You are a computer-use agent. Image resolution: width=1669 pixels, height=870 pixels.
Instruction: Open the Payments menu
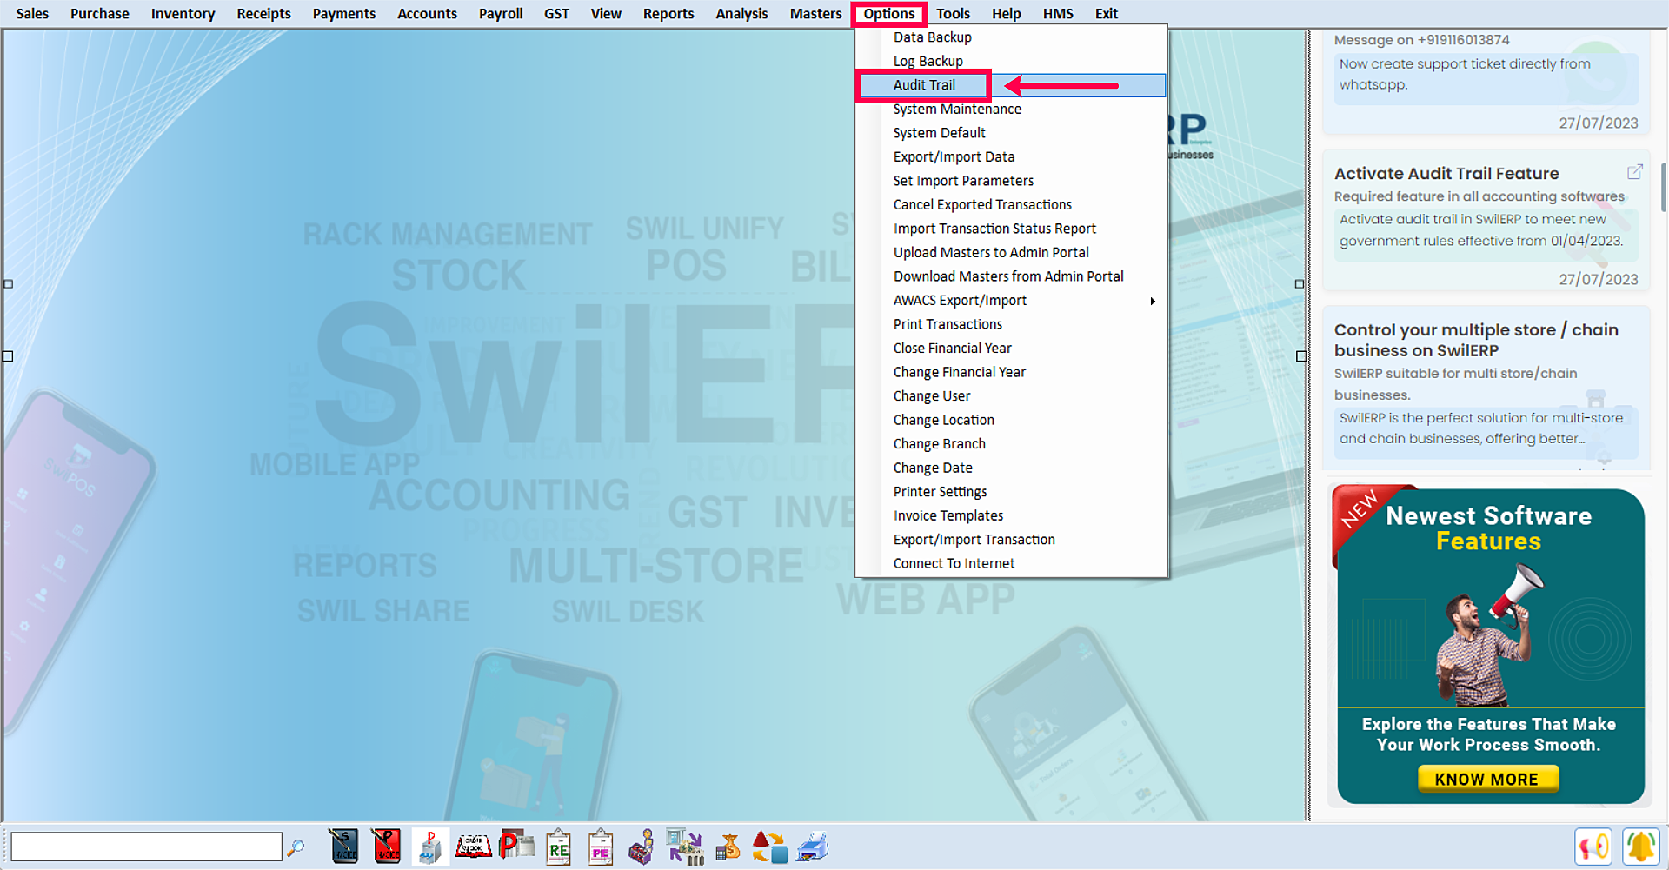click(344, 14)
